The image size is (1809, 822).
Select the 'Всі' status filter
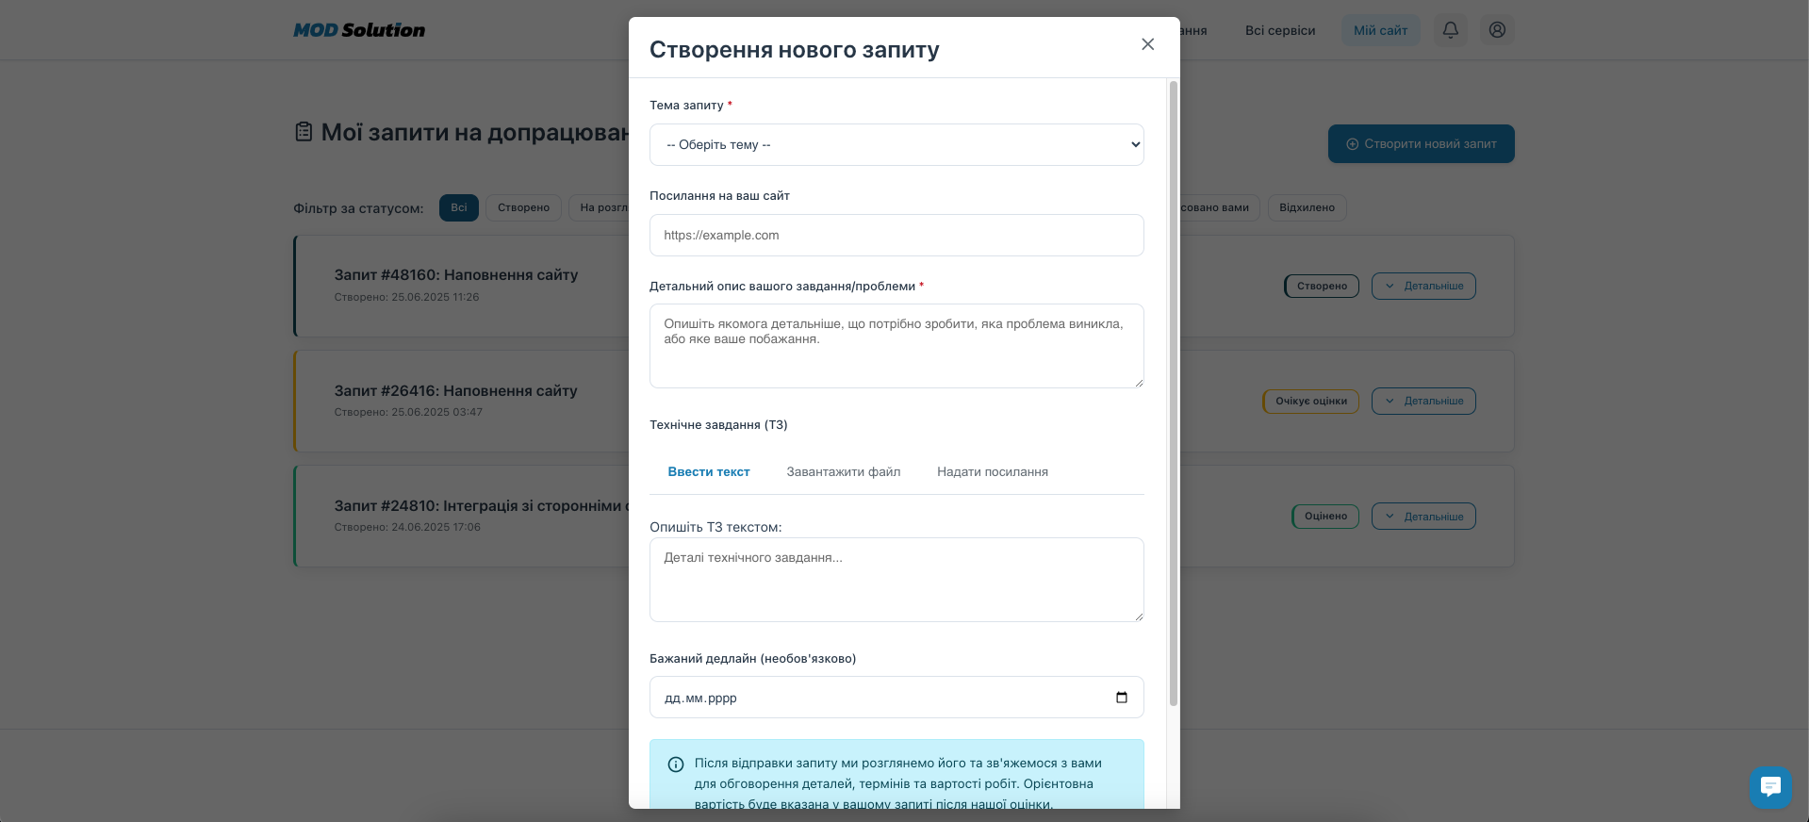pyautogui.click(x=459, y=207)
